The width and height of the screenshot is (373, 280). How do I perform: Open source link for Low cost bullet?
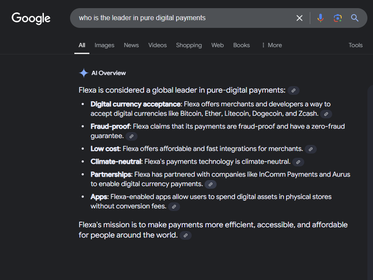(310, 149)
